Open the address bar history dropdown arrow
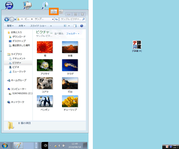Image resolution: width=179 pixels, height=149 pixels. (x=53, y=19)
